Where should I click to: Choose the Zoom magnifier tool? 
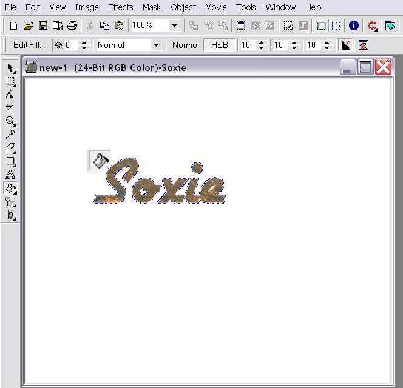click(x=10, y=121)
